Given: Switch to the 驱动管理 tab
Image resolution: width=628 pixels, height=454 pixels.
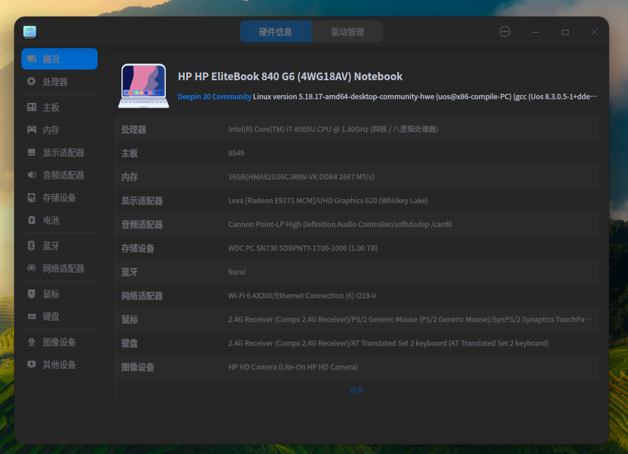Looking at the screenshot, I should click(347, 31).
